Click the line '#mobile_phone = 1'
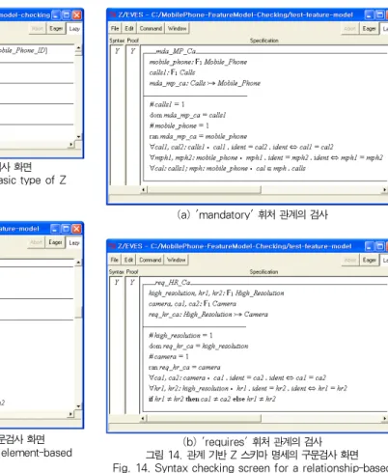Screen dimensions: 388x473 180,125
